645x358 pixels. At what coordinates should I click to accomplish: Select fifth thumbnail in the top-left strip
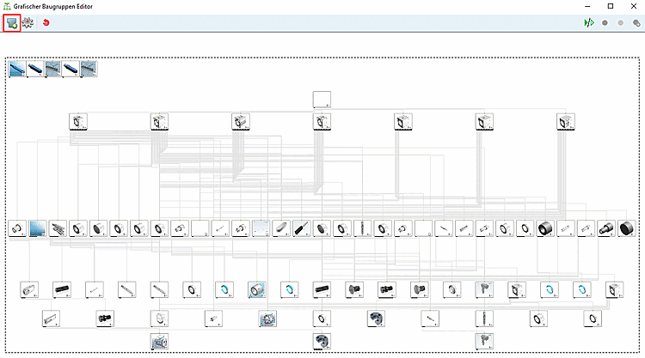coord(89,69)
